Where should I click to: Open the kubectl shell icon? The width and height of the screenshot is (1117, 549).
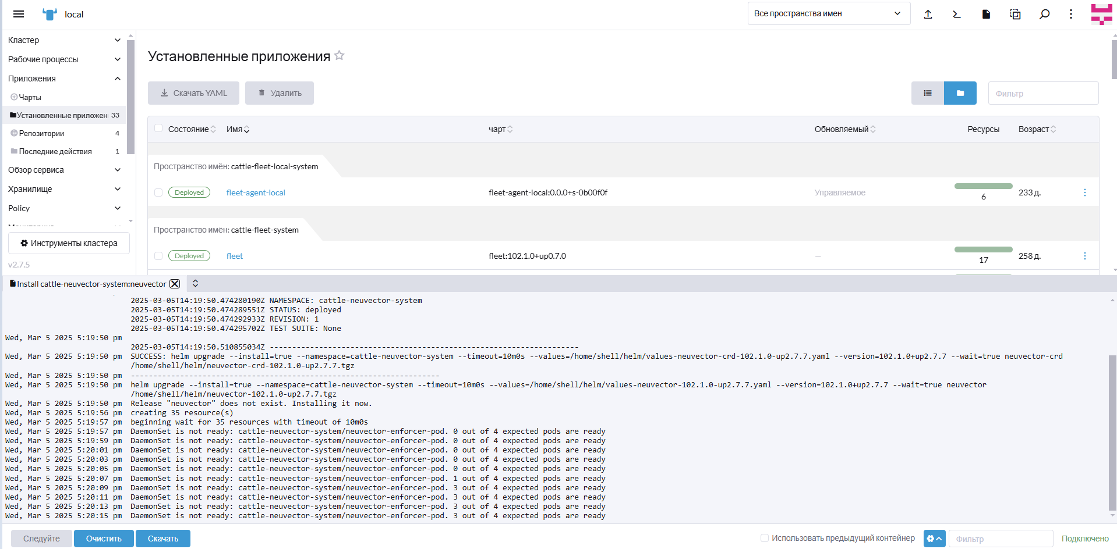[956, 14]
